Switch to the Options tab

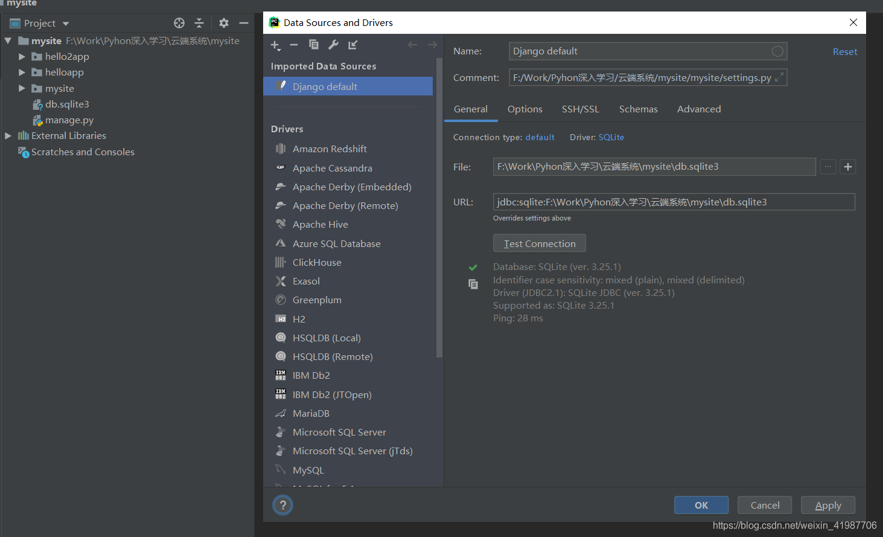pyautogui.click(x=525, y=109)
